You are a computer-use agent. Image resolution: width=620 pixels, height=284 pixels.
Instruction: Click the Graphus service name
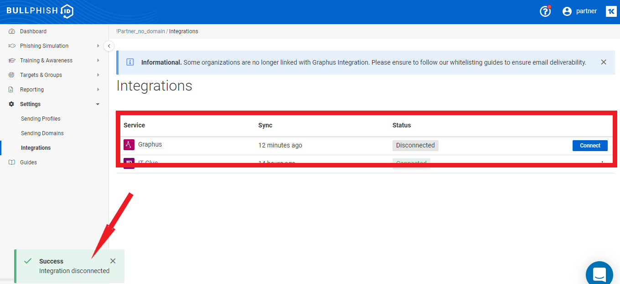click(150, 144)
